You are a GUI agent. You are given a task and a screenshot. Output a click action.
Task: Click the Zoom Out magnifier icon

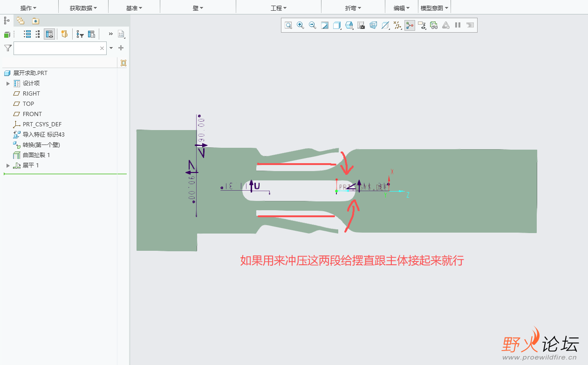(x=313, y=25)
